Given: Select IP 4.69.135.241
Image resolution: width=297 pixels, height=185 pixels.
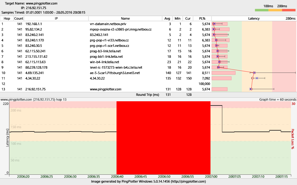Looking at the screenshot, I should pos(35,73).
